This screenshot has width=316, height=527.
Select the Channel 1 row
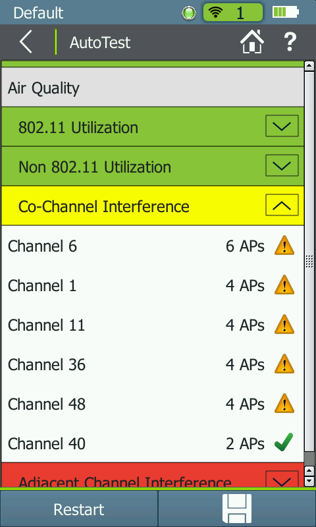153,286
